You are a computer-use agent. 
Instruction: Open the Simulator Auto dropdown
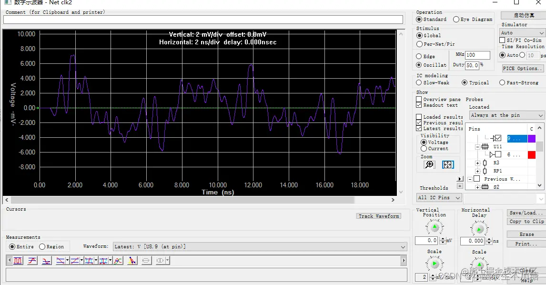[522, 33]
